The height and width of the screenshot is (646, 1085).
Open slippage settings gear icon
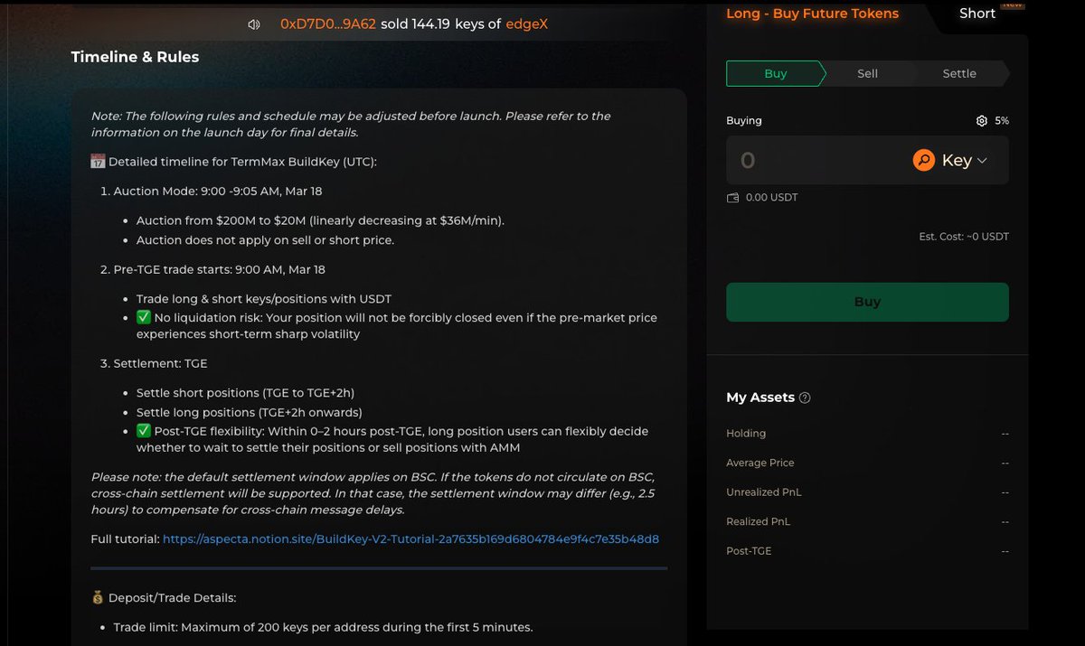(x=982, y=121)
